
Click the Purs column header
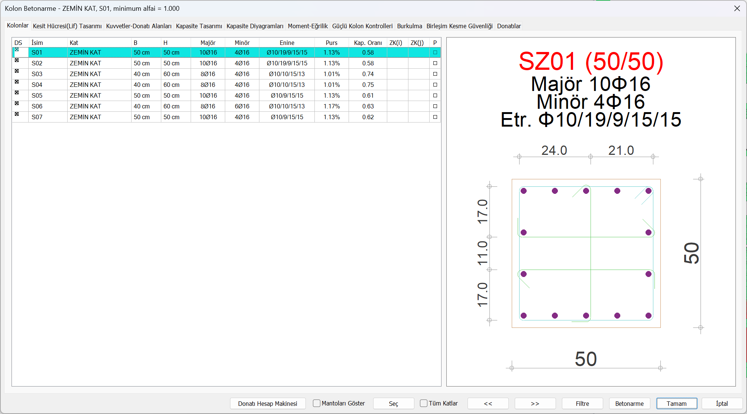click(x=332, y=43)
